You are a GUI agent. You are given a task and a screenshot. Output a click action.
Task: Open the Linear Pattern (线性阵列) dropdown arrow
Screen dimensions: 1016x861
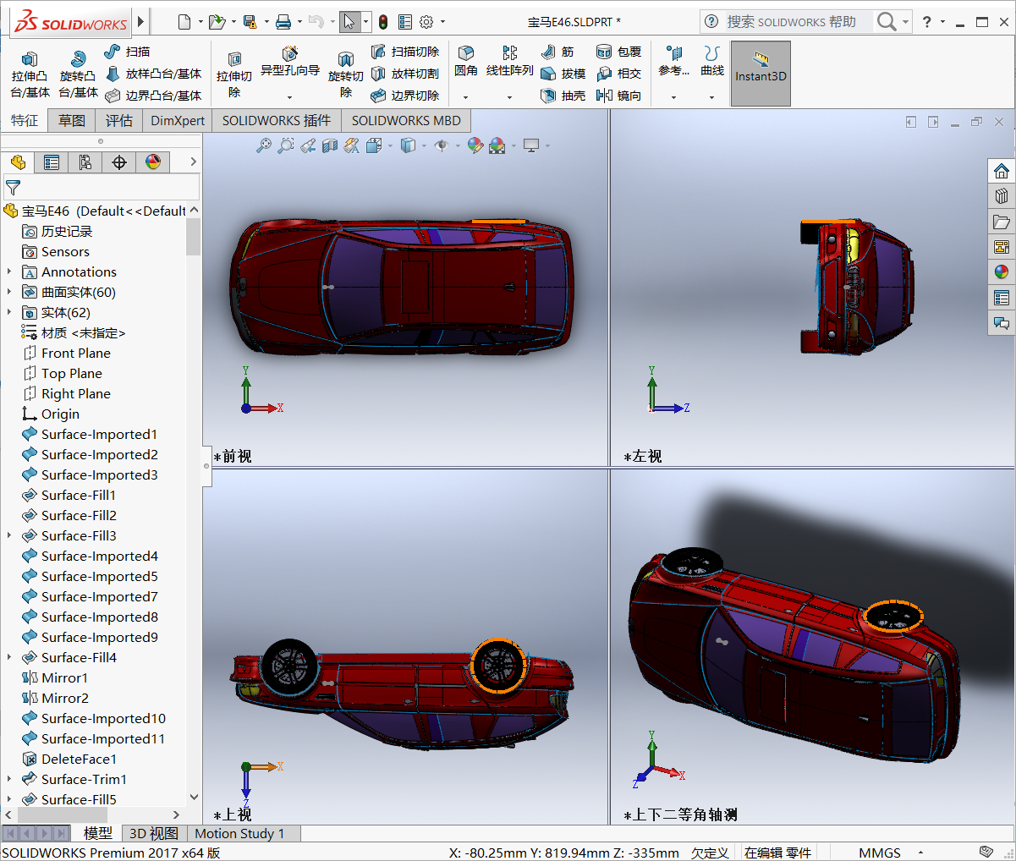point(509,97)
